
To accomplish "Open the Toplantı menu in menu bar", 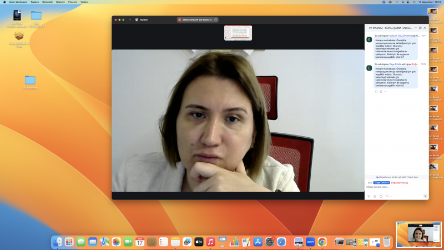I will click(x=35, y=2).
